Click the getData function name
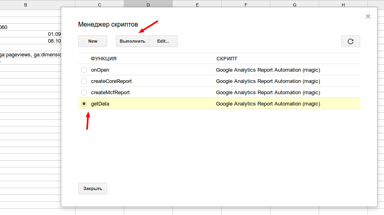384x215 pixels. 100,104
